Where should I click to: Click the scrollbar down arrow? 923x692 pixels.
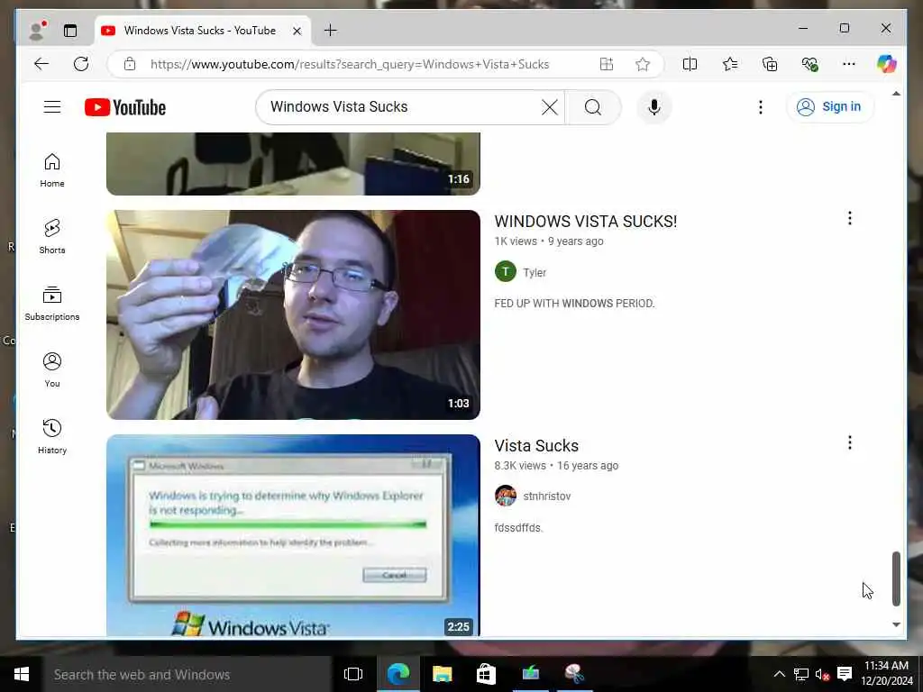(x=896, y=624)
